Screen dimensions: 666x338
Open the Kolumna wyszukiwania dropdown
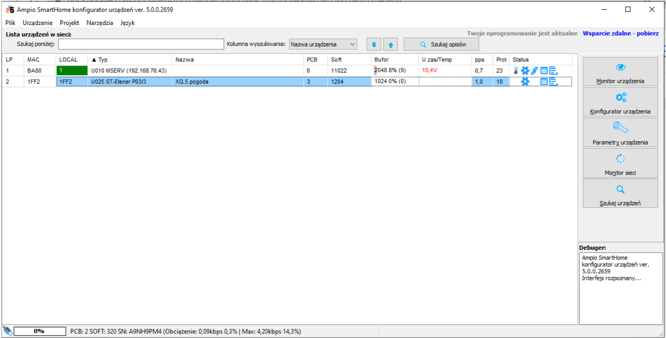323,45
